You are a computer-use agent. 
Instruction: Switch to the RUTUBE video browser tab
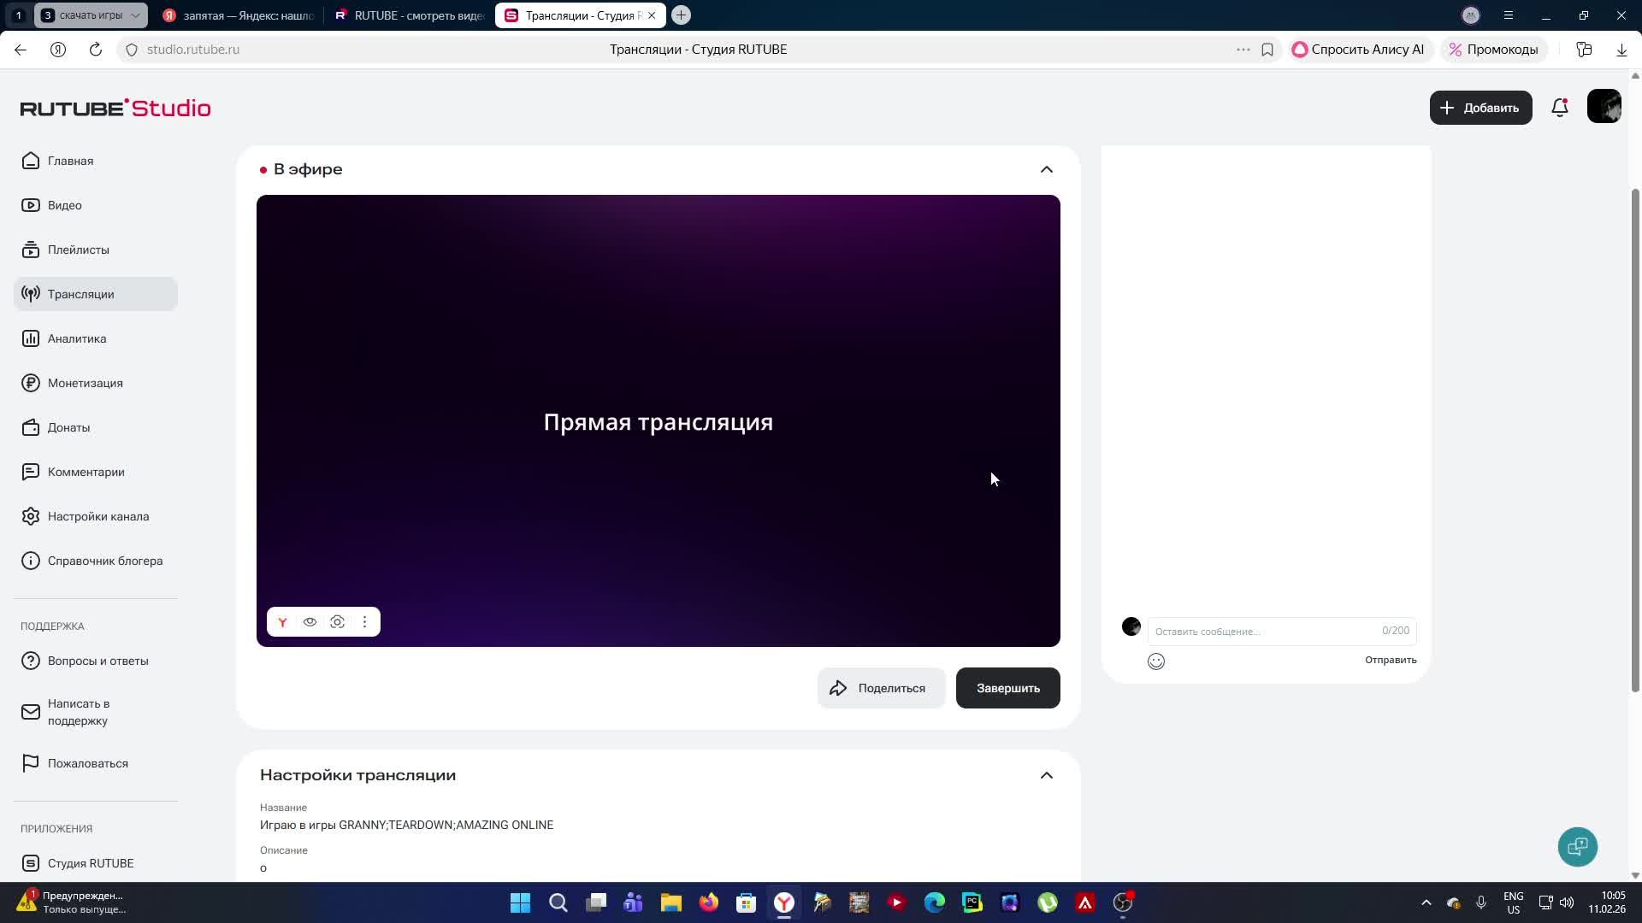point(410,15)
